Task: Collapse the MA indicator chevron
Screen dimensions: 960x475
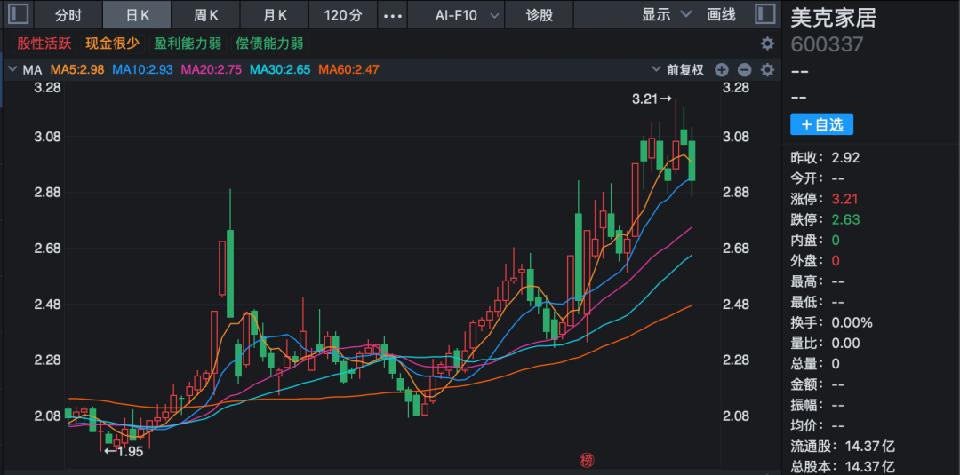Action: click(12, 69)
